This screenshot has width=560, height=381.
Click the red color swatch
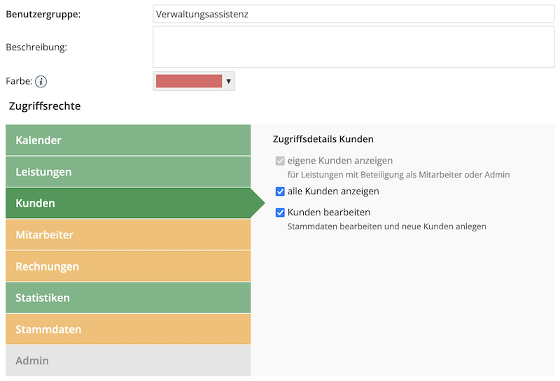189,82
